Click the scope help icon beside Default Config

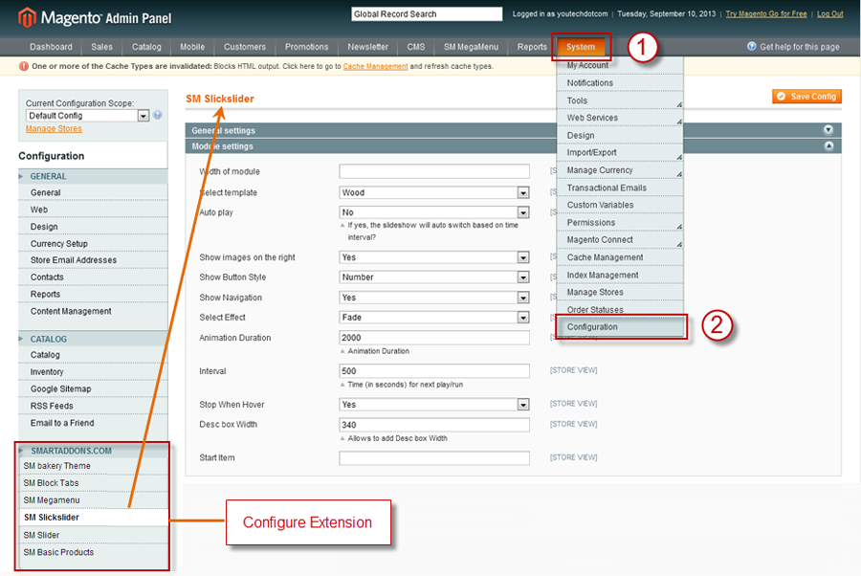158,116
